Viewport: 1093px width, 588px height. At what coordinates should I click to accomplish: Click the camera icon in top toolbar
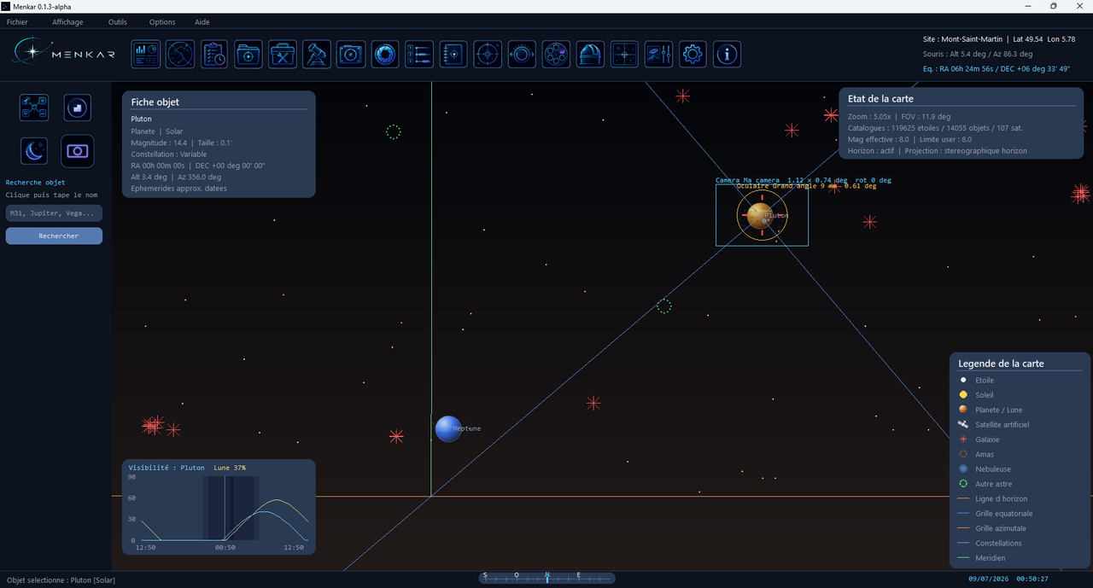click(351, 55)
